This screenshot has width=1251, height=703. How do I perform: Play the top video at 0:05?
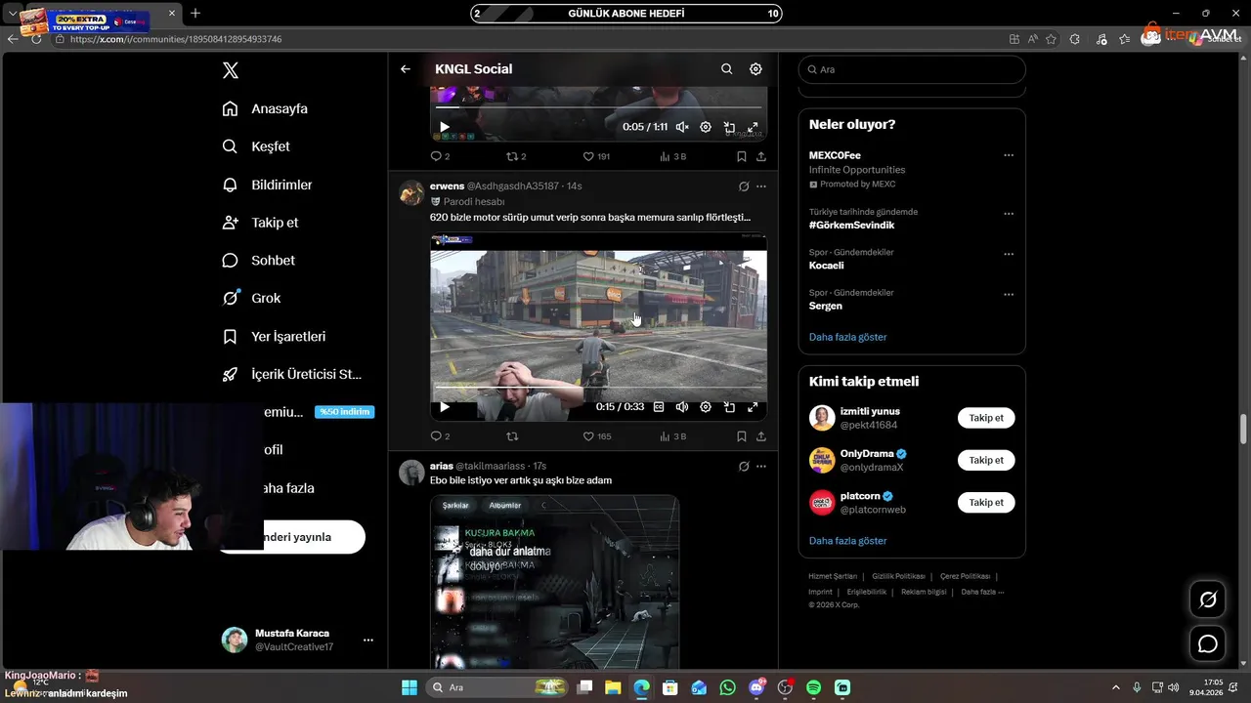pyautogui.click(x=445, y=127)
